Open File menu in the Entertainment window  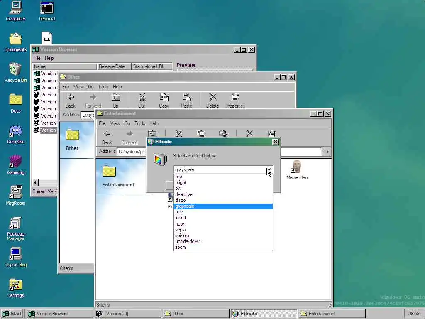[102, 123]
